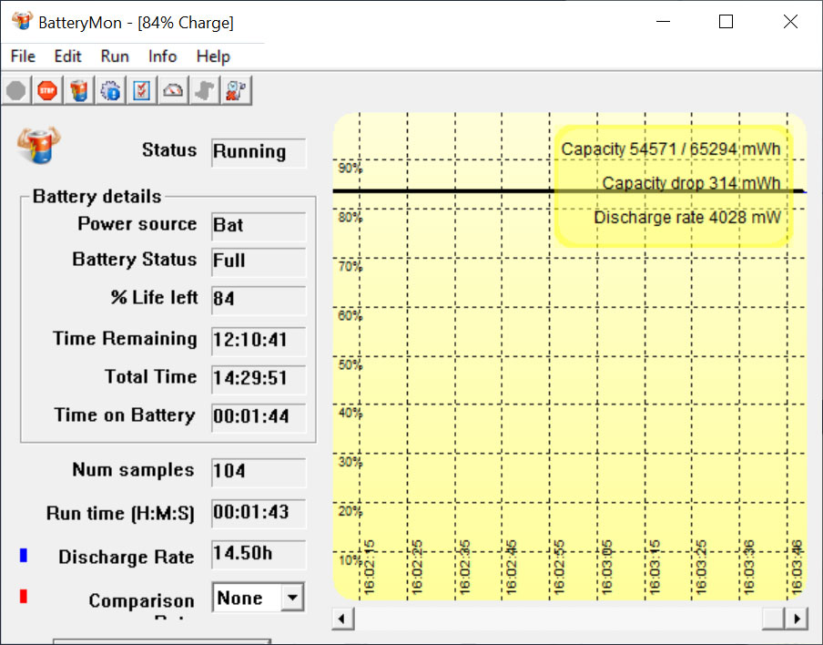Viewport: 823px width, 645px height.
Task: Click the 10% axis label on graph
Action: click(351, 560)
